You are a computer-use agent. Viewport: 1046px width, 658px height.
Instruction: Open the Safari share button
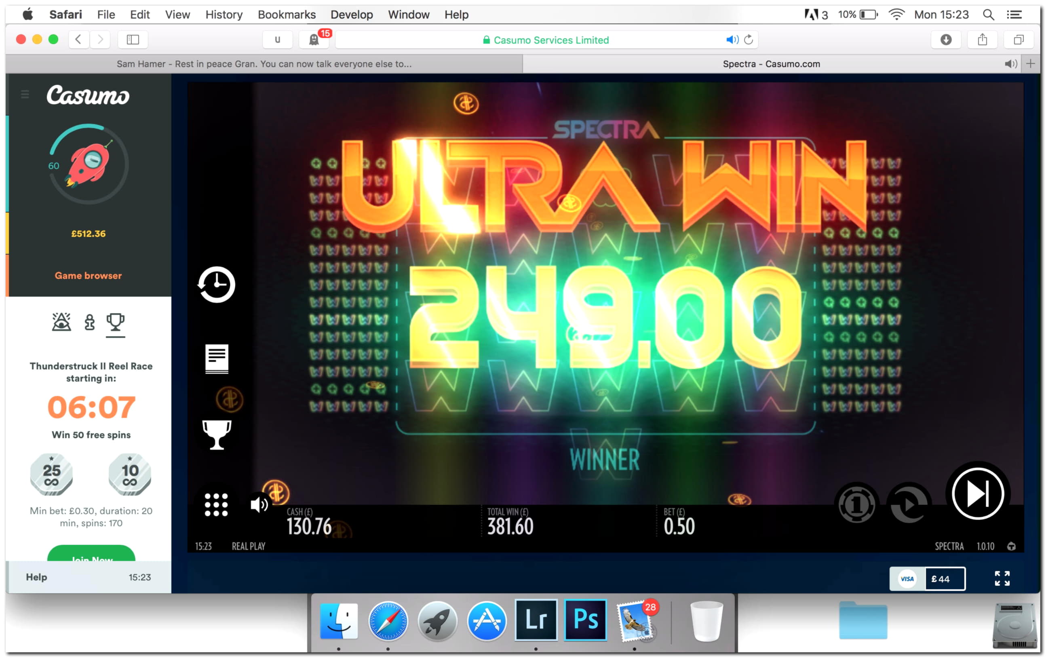[x=982, y=40]
